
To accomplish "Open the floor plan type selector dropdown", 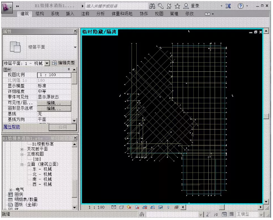I will click(75, 47).
